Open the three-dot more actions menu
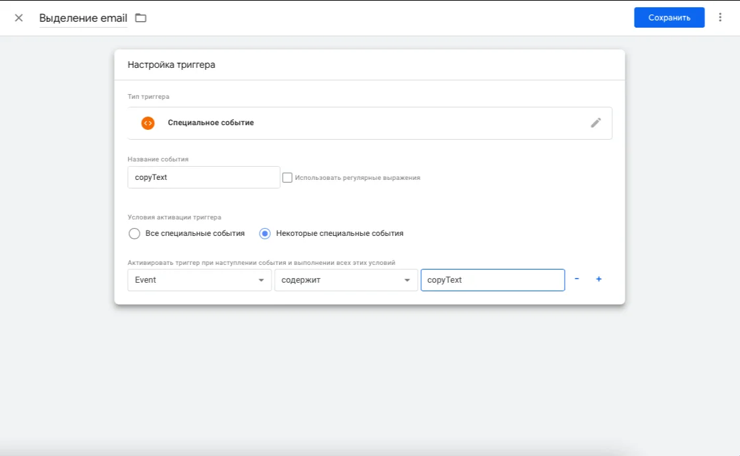740x456 pixels. tap(720, 18)
